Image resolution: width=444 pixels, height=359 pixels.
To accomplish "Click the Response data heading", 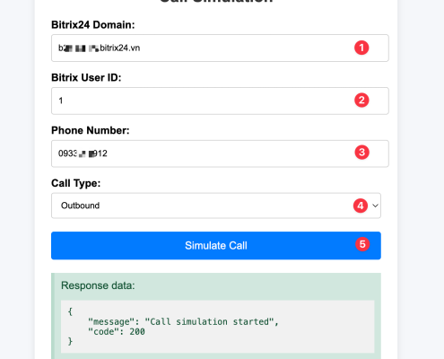I will [98, 285].
